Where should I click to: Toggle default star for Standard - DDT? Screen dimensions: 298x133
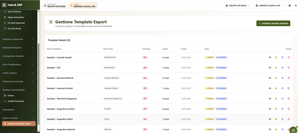(276, 68)
